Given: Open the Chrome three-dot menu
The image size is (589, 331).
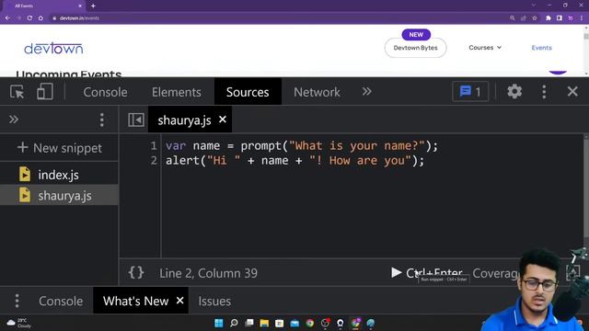Looking at the screenshot, I should [x=582, y=18].
